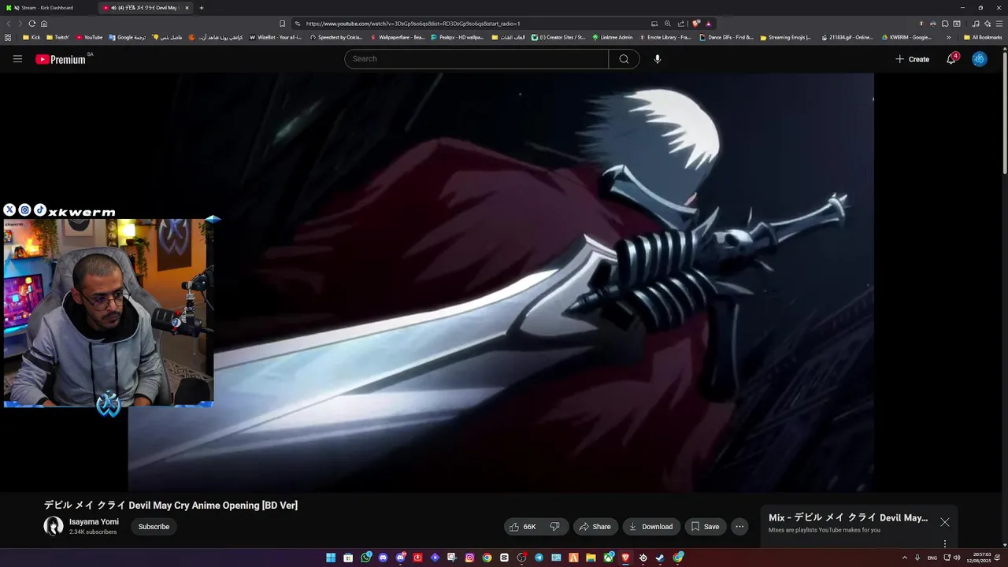
Task: Go back in browser history
Action: [x=9, y=24]
